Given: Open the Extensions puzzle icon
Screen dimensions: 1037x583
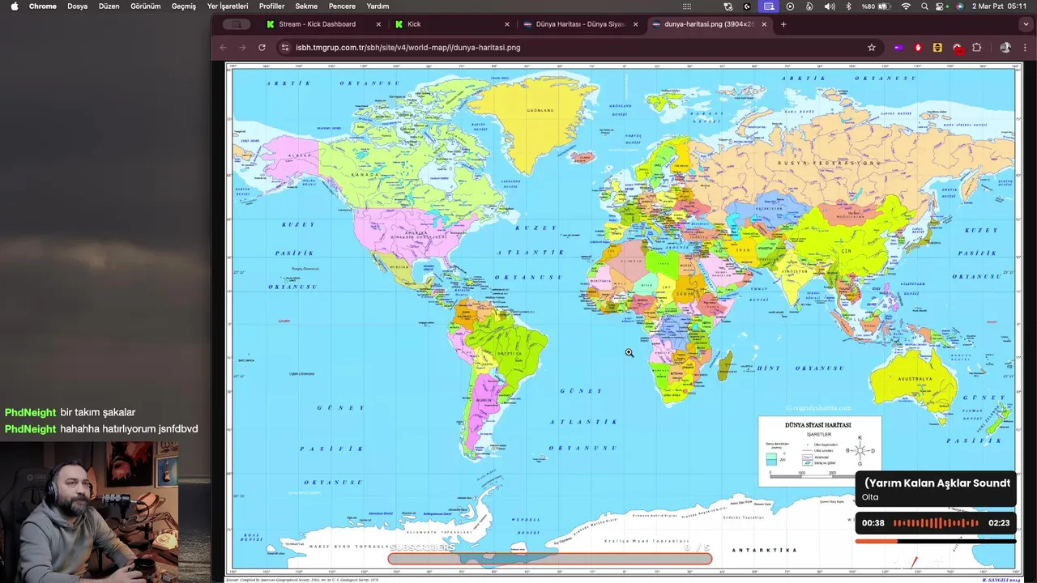Looking at the screenshot, I should tap(976, 48).
